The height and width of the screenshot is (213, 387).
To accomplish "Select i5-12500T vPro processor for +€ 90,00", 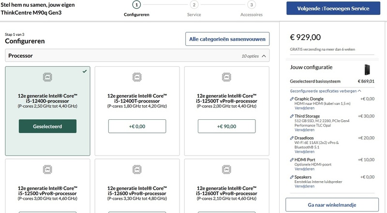I will point(226,126).
